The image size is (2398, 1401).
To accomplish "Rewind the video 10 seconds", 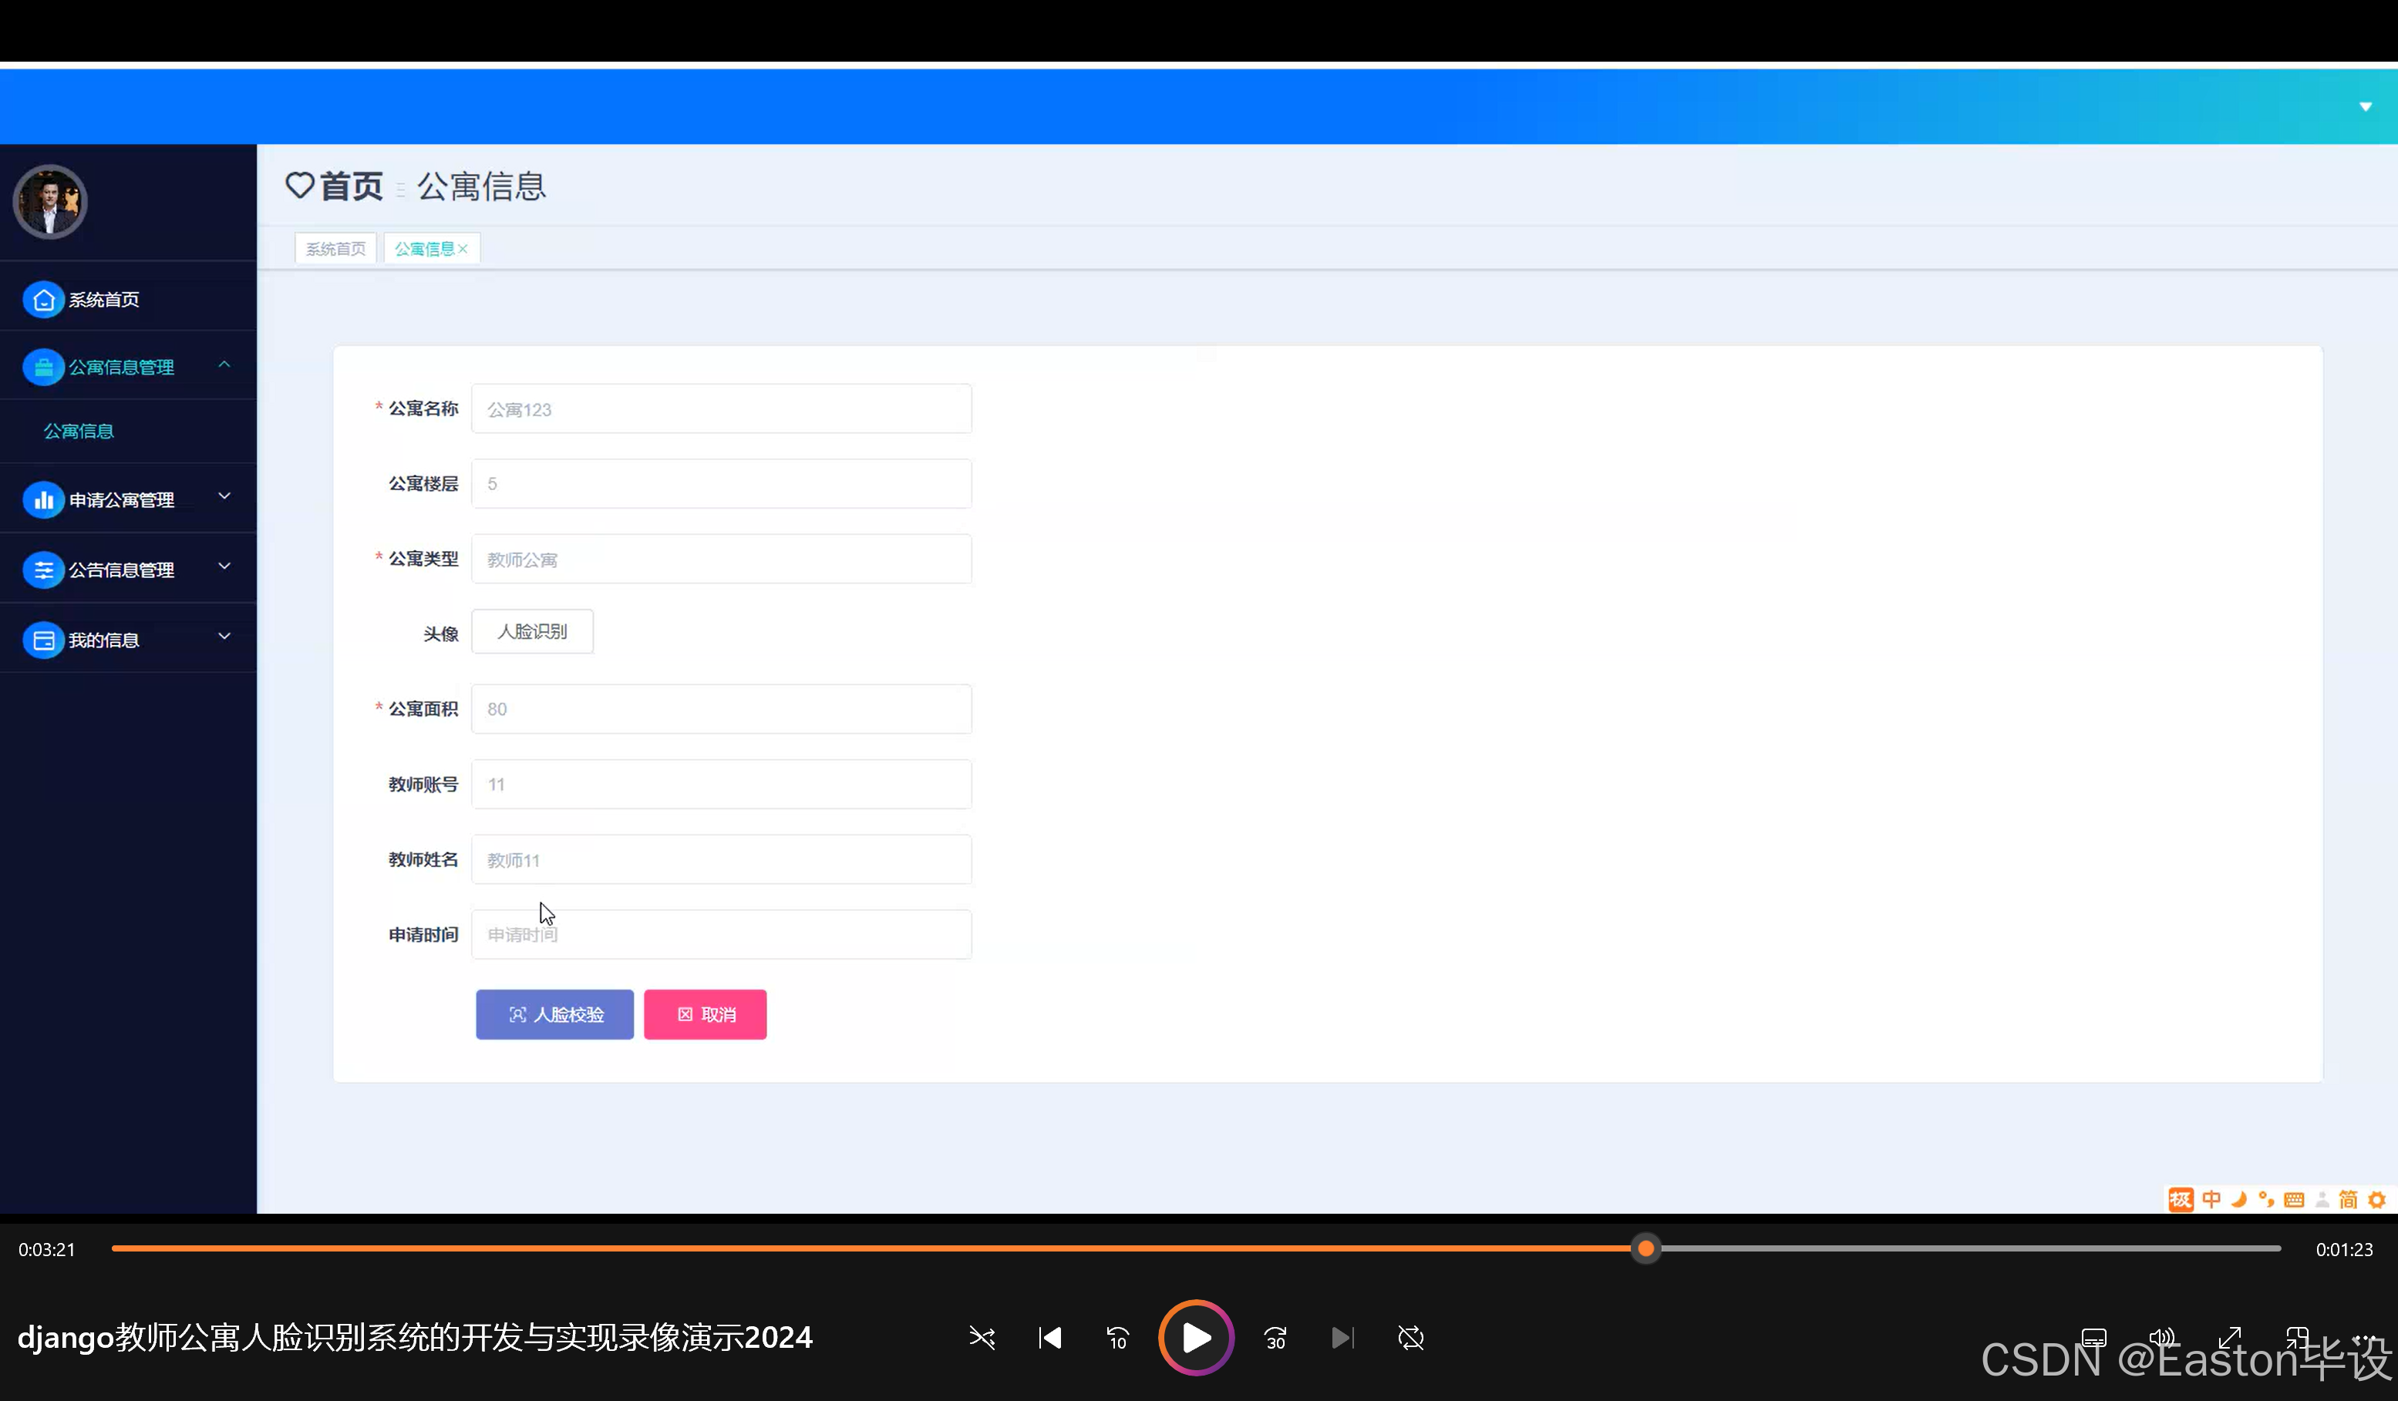I will pos(1118,1339).
